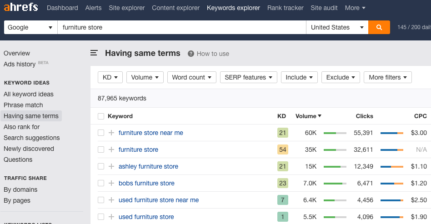Open the Volume filter dropdown

(145, 77)
